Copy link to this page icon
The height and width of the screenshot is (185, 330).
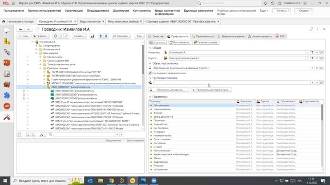[x=311, y=29]
